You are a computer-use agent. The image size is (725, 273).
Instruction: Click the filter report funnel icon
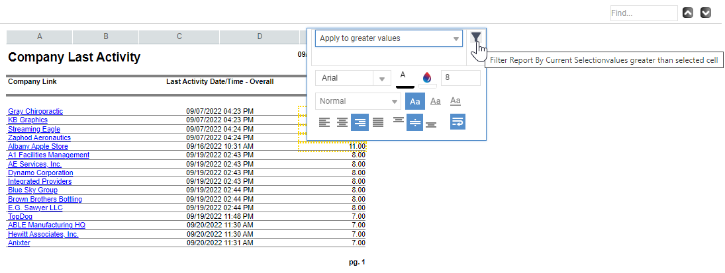point(475,38)
